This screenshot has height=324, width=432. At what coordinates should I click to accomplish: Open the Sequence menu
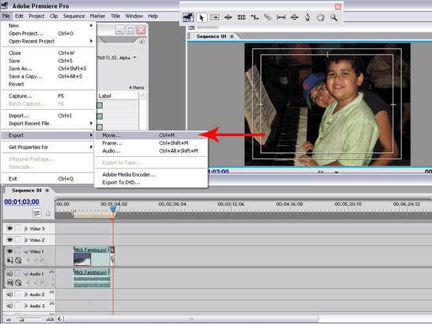tap(74, 15)
